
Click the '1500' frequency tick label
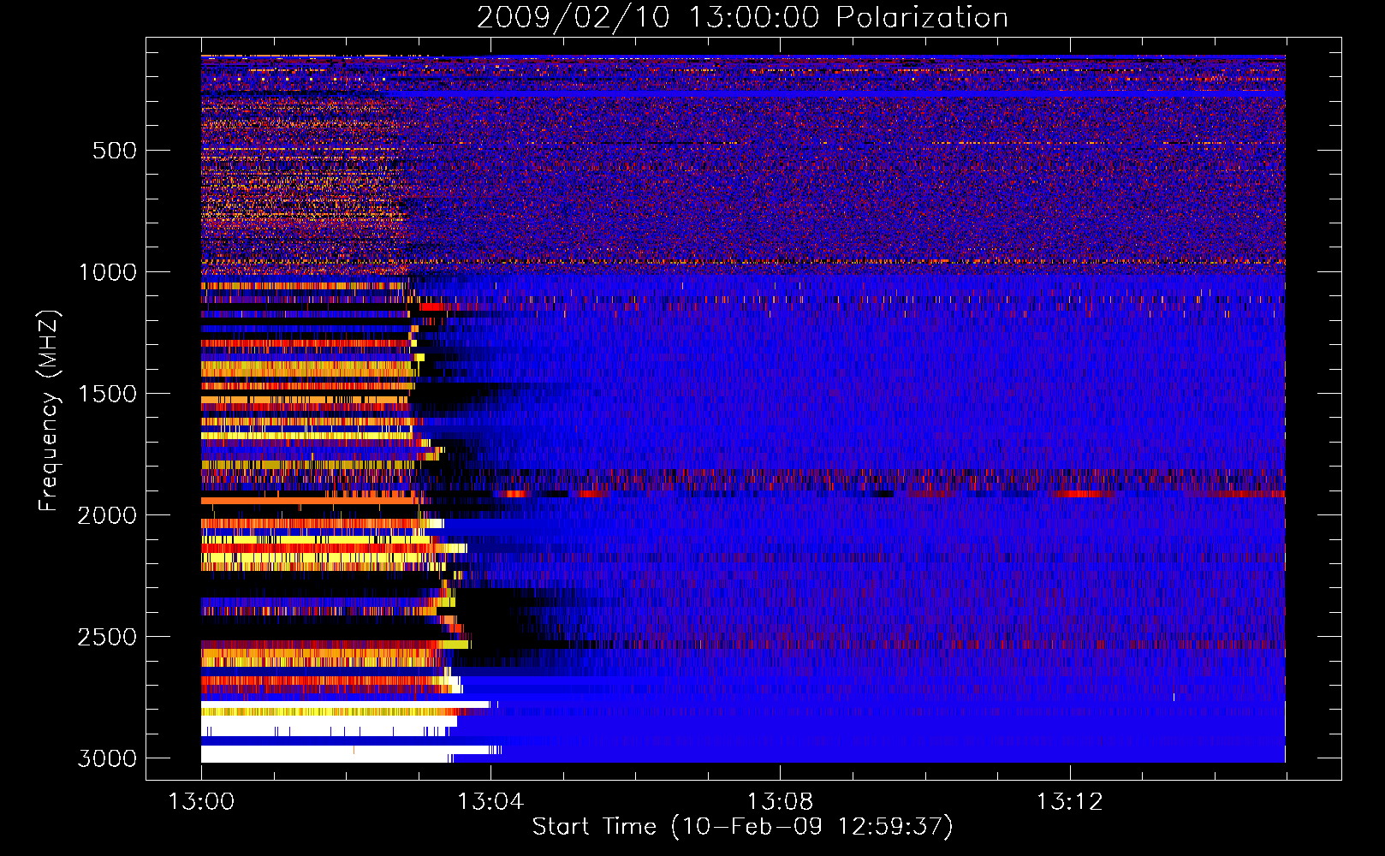coord(107,394)
